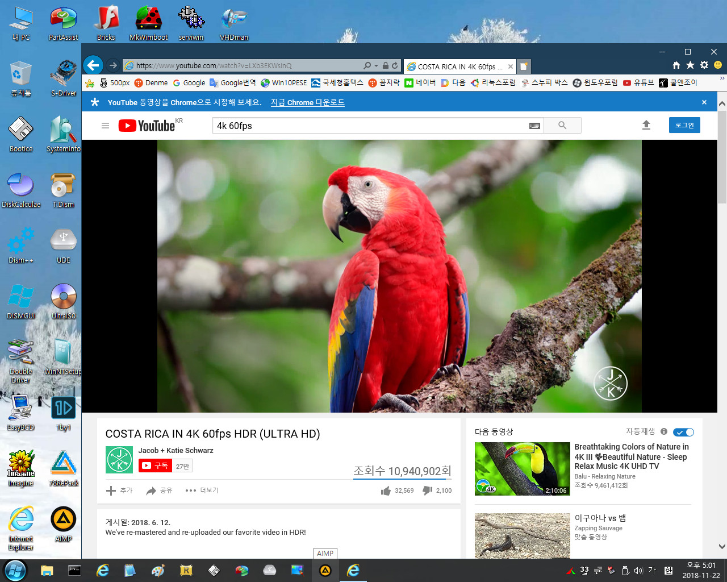The width and height of the screenshot is (727, 582).
Task: Open PartAssist desktop icon
Action: 63,24
